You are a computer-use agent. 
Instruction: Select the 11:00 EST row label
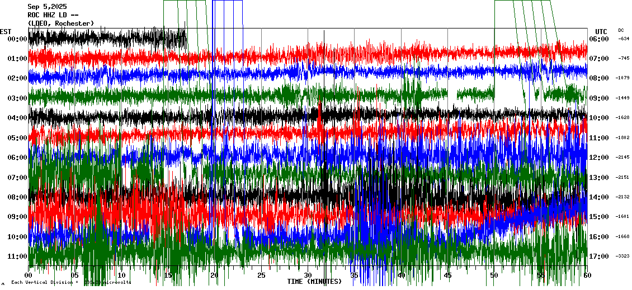(17, 256)
